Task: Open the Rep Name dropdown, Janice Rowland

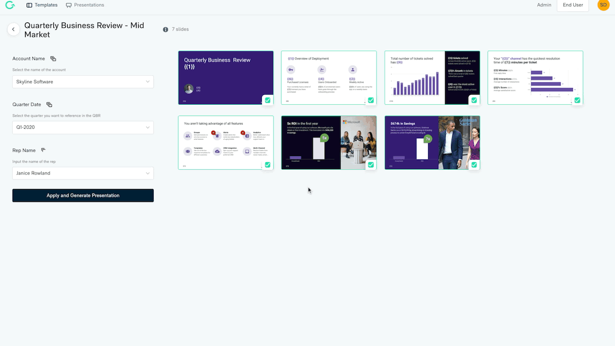Action: pos(83,173)
